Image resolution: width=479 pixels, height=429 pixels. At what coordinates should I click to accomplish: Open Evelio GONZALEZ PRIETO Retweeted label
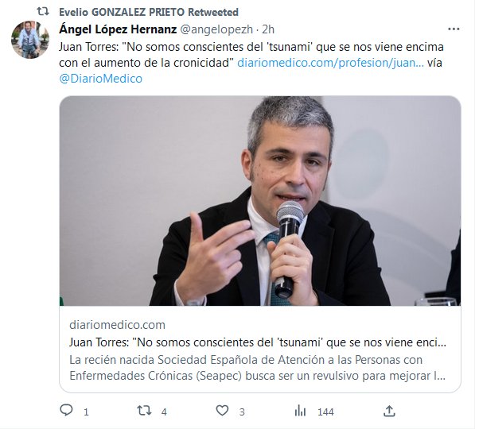tap(149, 12)
